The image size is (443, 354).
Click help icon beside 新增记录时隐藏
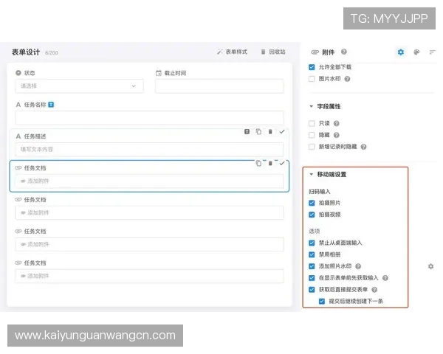pyautogui.click(x=363, y=147)
